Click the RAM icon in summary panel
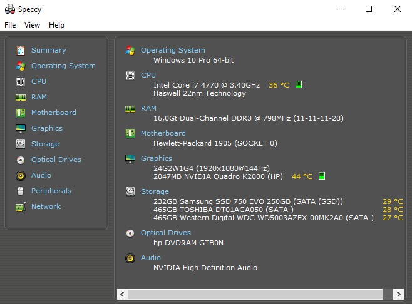 [x=130, y=109]
